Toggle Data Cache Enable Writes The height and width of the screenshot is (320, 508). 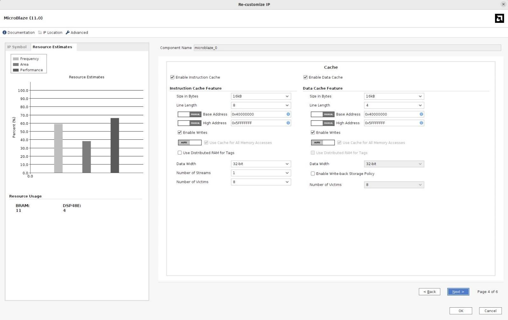pyautogui.click(x=313, y=132)
